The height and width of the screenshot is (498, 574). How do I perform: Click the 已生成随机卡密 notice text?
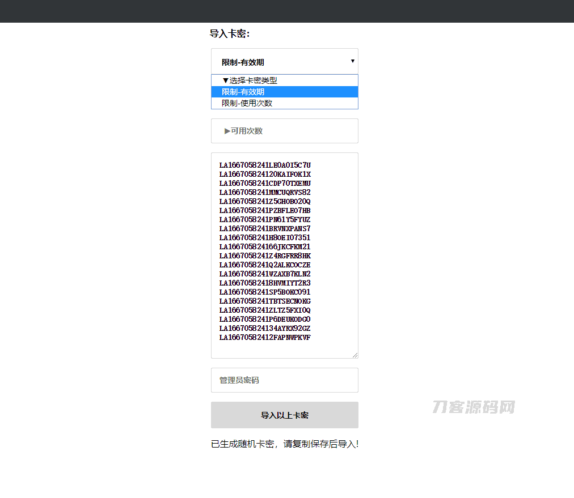(x=285, y=444)
